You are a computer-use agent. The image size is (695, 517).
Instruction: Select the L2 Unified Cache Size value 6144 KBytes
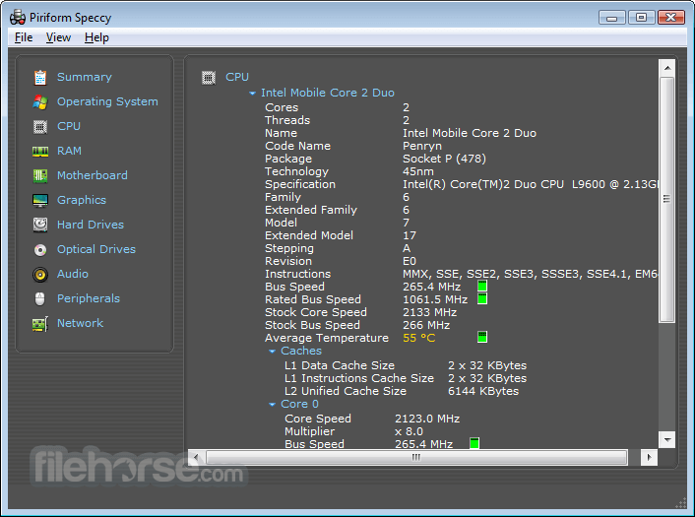coord(483,391)
